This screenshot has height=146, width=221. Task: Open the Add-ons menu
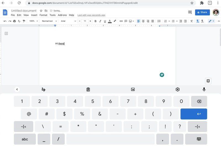[62, 15]
